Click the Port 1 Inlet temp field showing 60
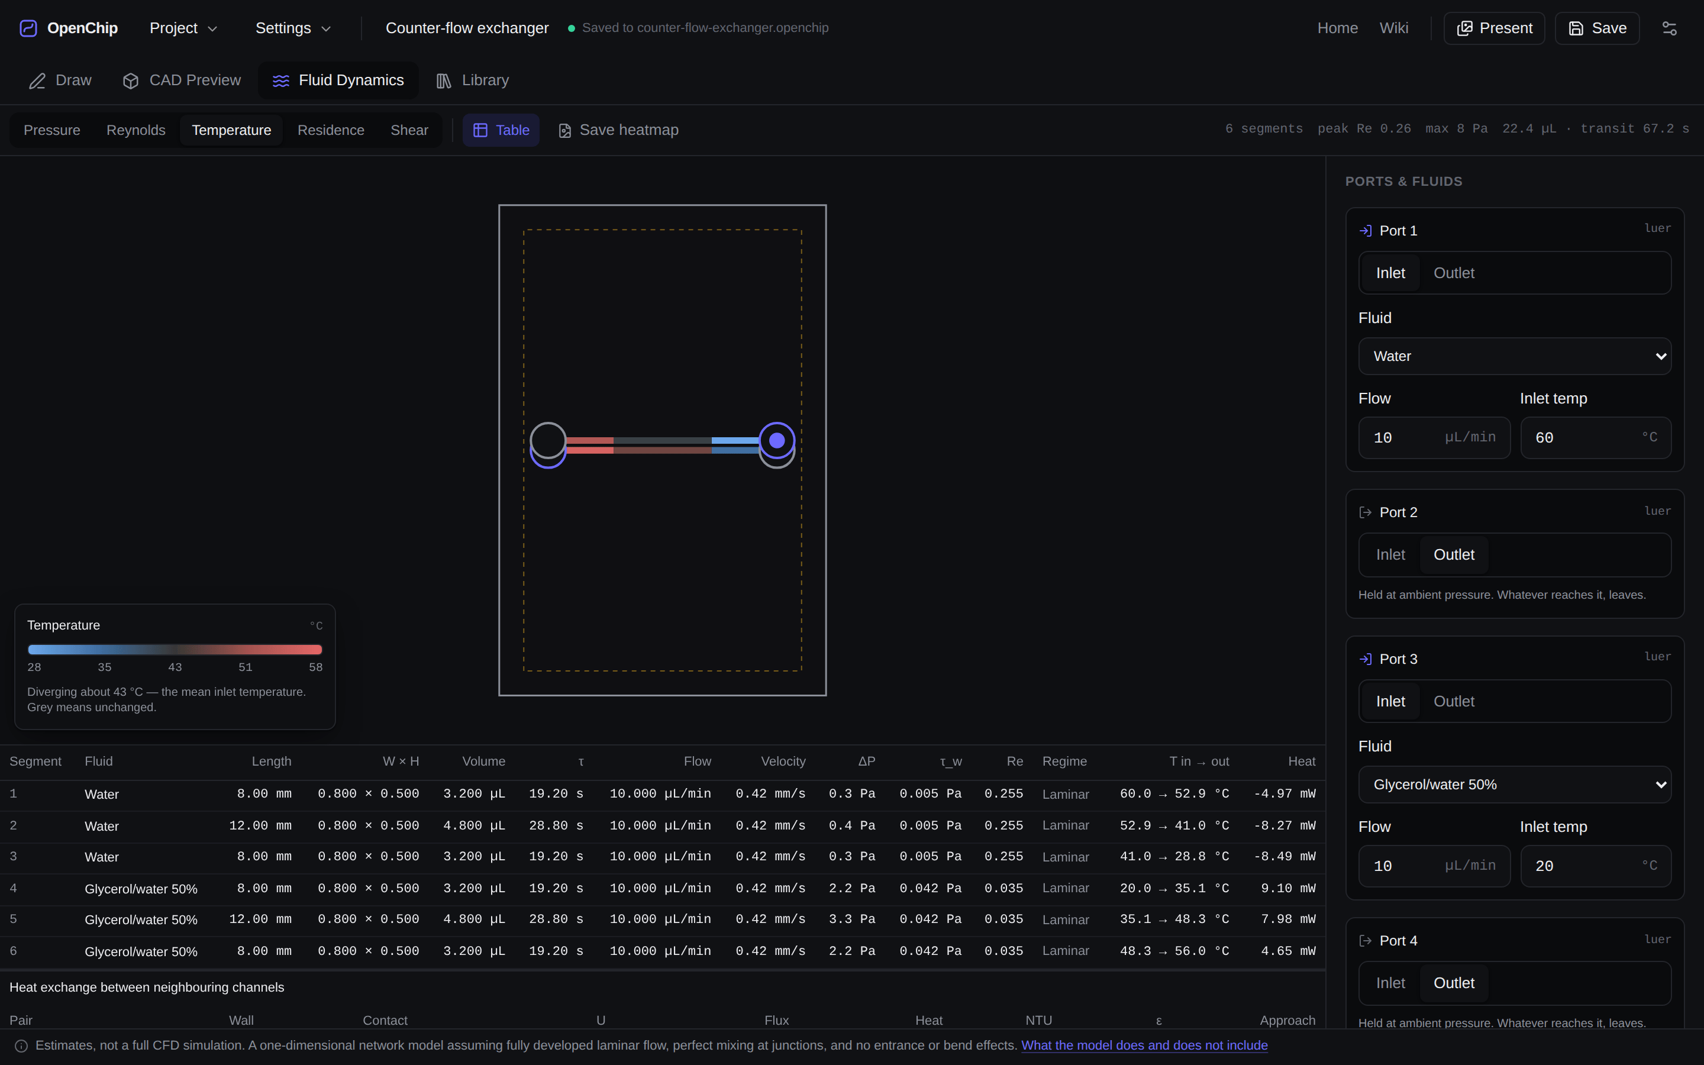 click(x=1596, y=438)
